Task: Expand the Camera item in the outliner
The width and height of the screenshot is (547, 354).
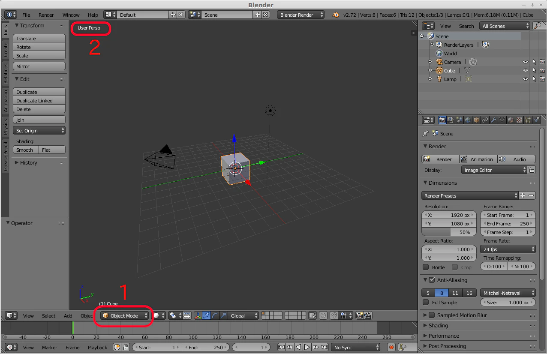Action: coord(430,62)
